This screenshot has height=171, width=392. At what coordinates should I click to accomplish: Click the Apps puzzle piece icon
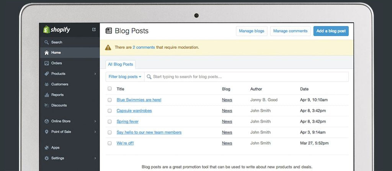[46, 148]
